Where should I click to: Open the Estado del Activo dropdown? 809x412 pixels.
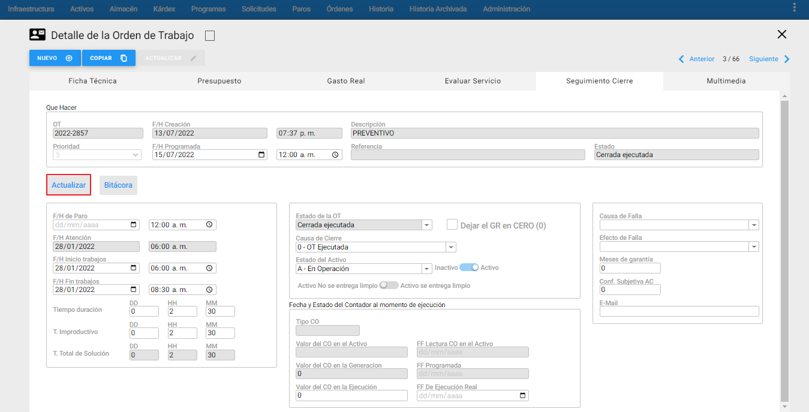tap(427, 269)
